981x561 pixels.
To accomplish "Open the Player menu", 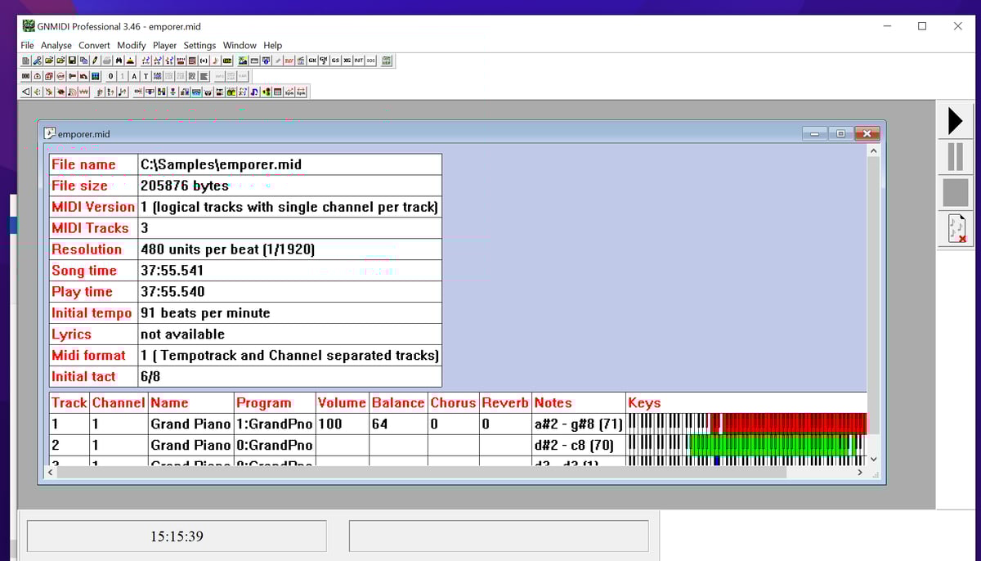I will 164,46.
